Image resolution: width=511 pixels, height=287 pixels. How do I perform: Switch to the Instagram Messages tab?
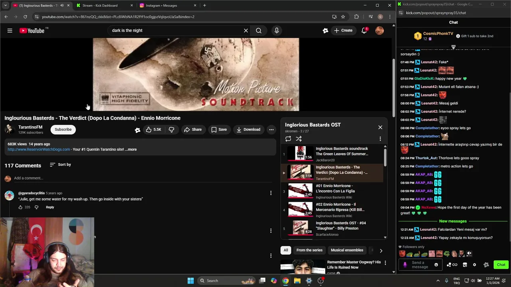[168, 6]
